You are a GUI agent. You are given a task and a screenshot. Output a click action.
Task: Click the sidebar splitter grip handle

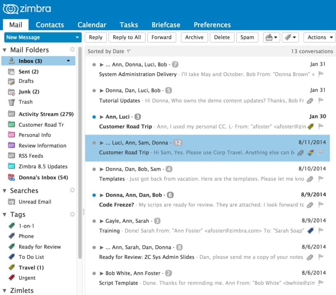click(83, 212)
